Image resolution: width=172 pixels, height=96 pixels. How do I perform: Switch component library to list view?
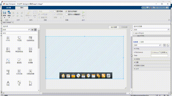pos(32,30)
